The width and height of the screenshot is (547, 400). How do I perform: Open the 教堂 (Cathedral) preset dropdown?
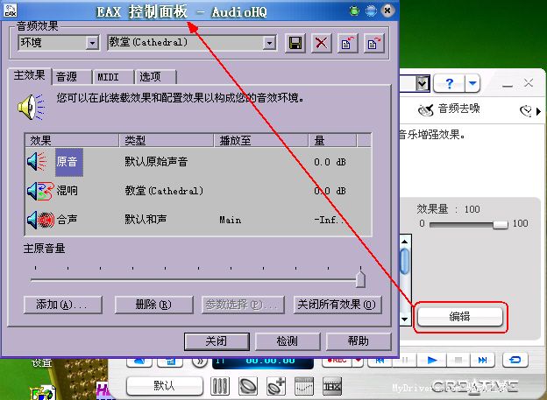coord(269,44)
